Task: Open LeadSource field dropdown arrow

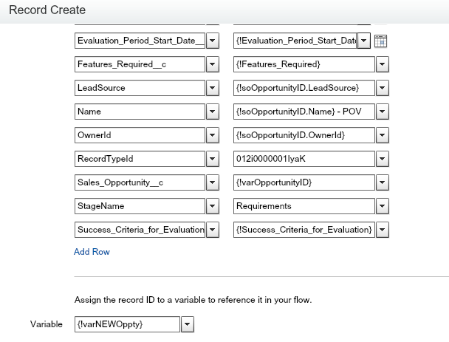Action: pyautogui.click(x=212, y=89)
